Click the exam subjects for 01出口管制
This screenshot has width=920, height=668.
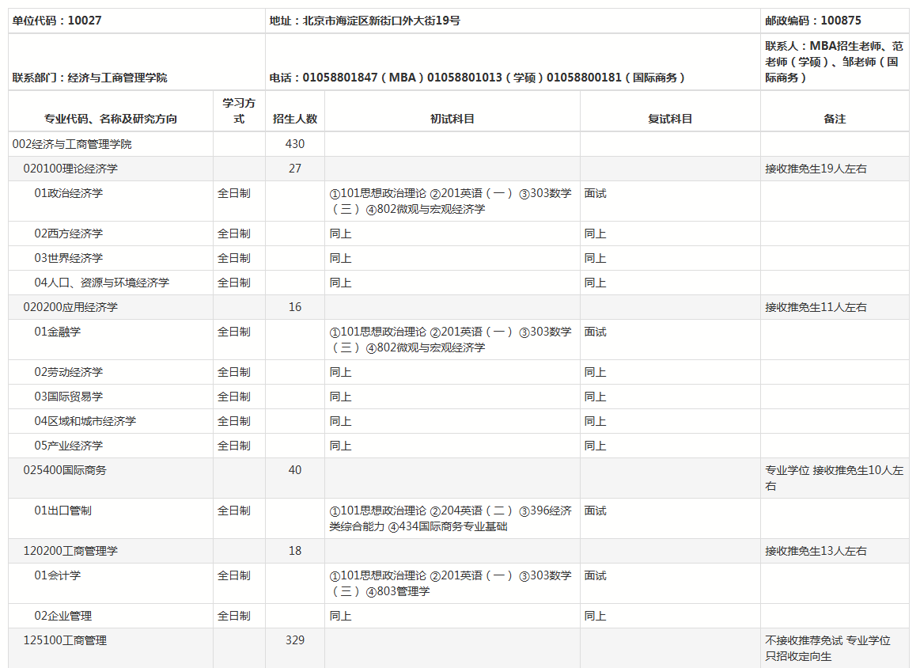coord(450,518)
